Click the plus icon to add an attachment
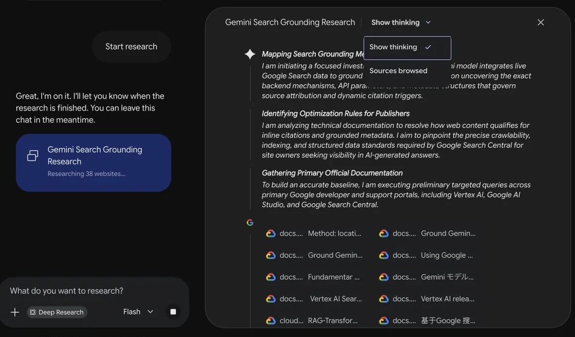The image size is (575, 337). click(15, 312)
